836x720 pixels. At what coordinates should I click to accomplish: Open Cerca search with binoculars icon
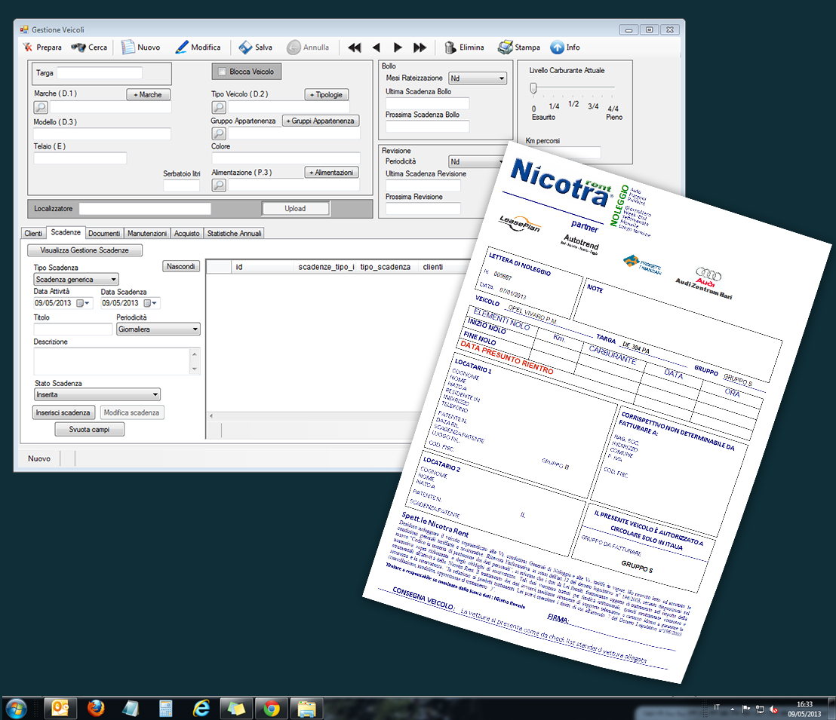78,47
